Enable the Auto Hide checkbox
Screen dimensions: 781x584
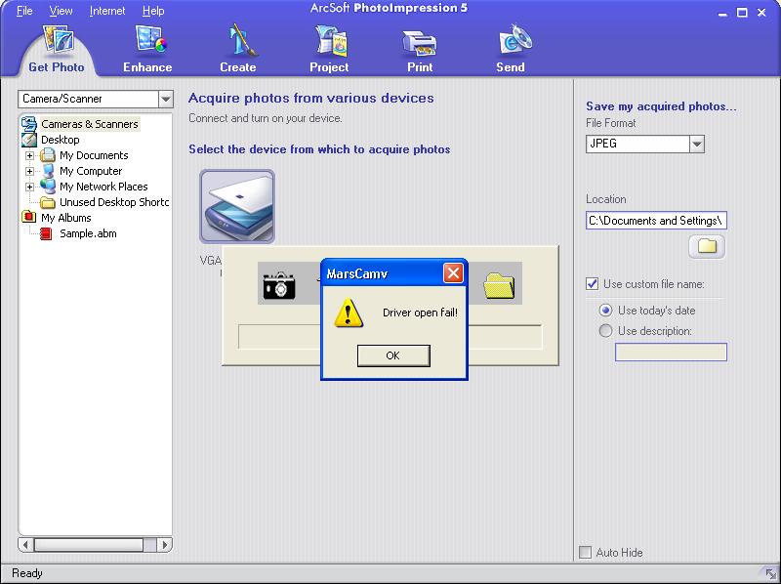pos(586,553)
